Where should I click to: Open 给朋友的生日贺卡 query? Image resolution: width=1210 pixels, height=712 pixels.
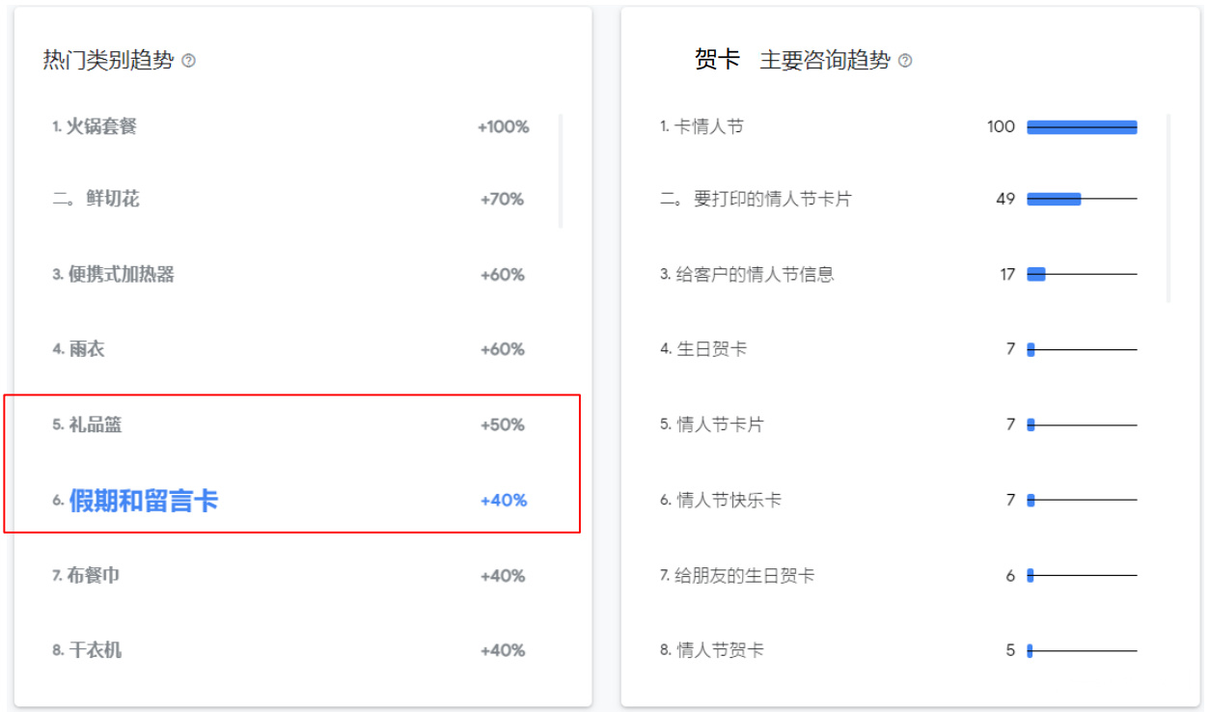point(745,576)
